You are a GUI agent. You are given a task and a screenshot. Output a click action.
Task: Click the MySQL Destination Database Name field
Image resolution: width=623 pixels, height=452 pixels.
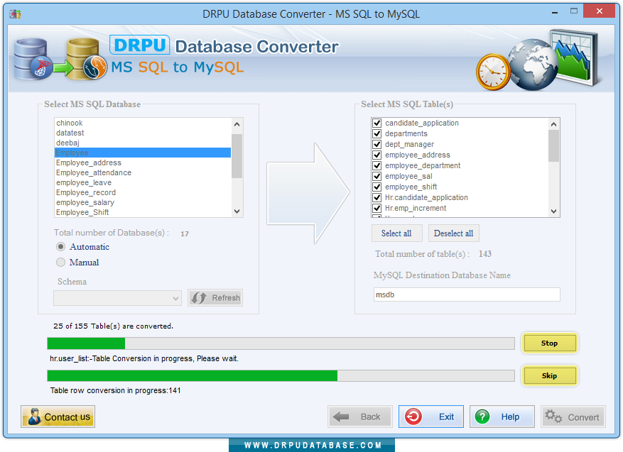(467, 294)
